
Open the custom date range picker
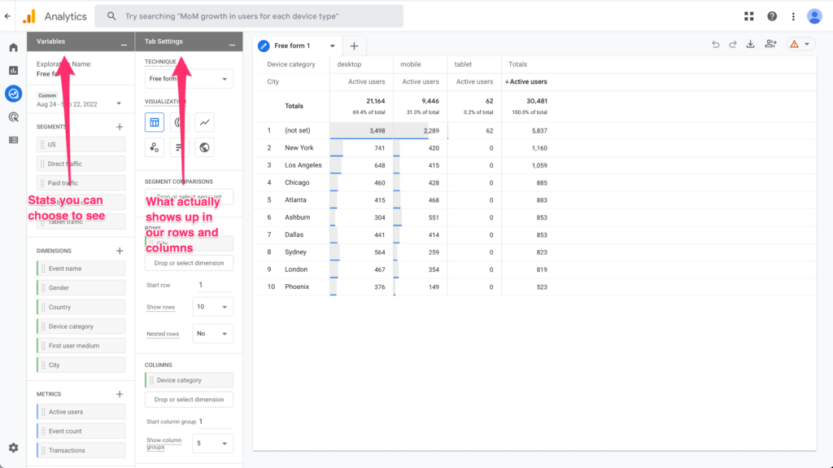pyautogui.click(x=79, y=103)
